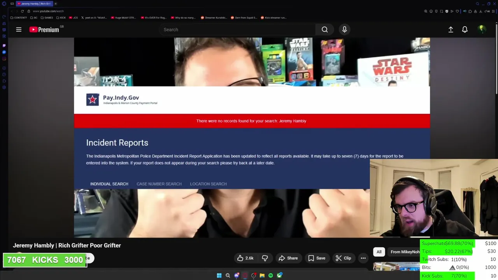498x280 pixels.
Task: Save the video to a playlist
Action: pyautogui.click(x=316, y=258)
